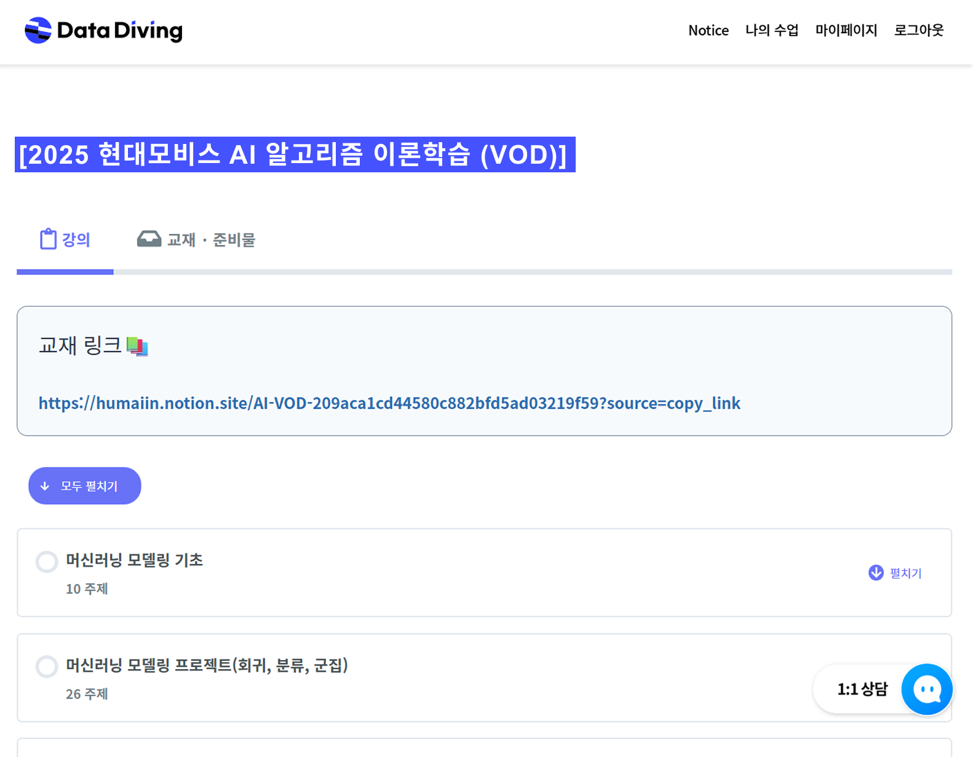This screenshot has width=973, height=757.
Task: Open 마이페이지 from top navigation
Action: click(846, 30)
